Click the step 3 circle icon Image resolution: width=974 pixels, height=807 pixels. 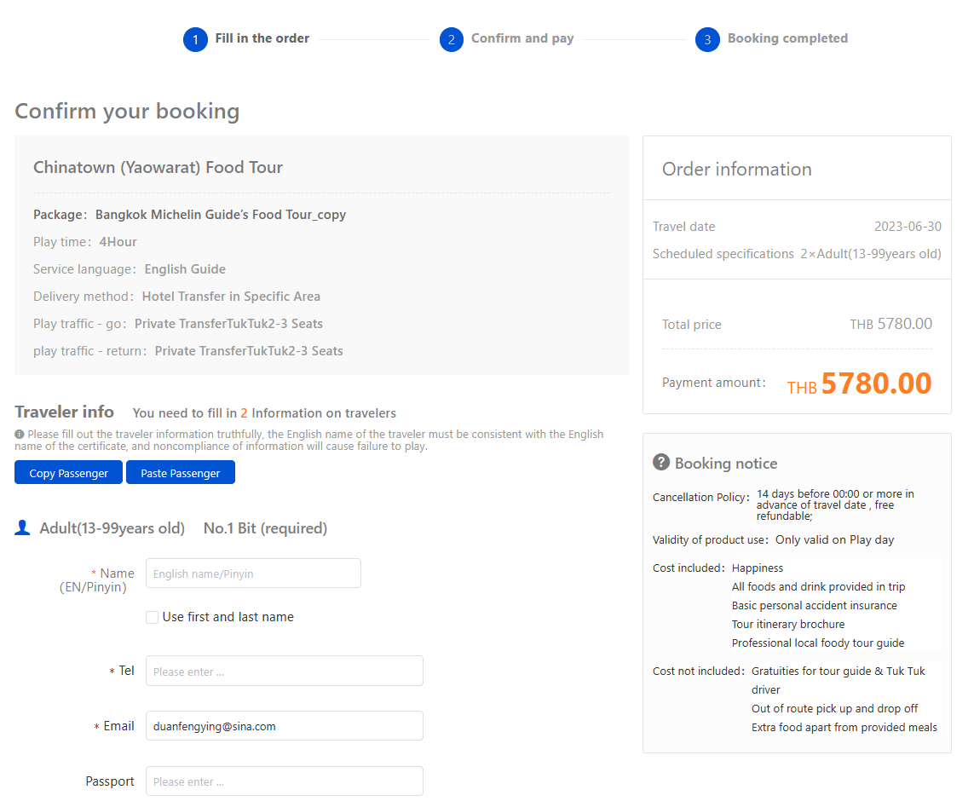(707, 39)
